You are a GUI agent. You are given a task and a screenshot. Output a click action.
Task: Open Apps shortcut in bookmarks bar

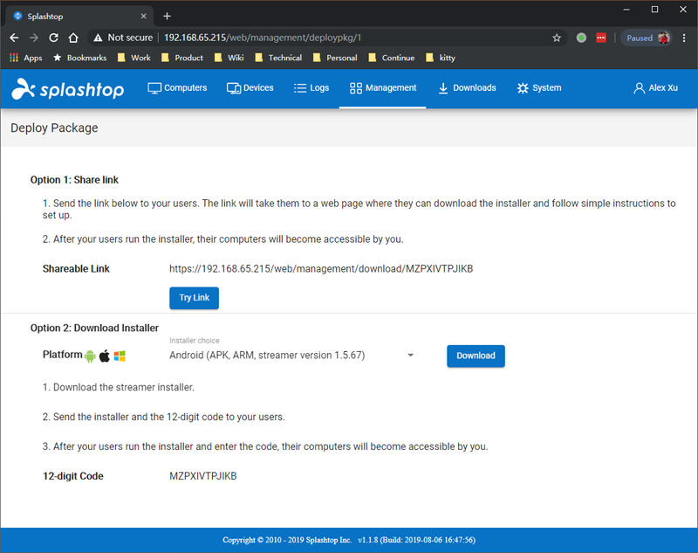point(26,58)
